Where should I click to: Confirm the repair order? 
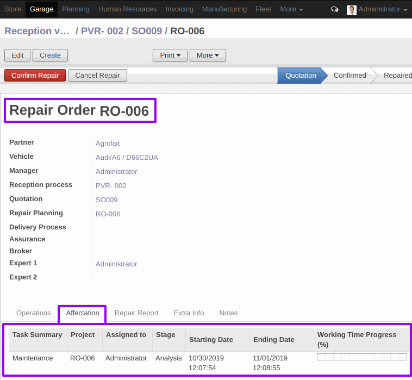coord(35,76)
